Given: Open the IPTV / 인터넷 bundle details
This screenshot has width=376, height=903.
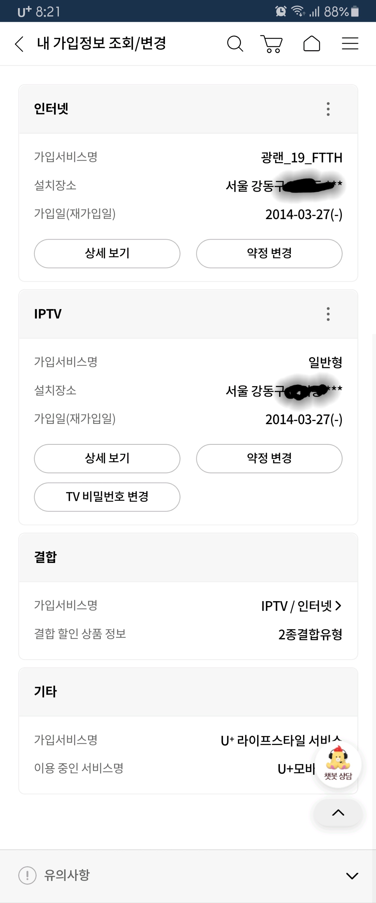Looking at the screenshot, I should 301,606.
